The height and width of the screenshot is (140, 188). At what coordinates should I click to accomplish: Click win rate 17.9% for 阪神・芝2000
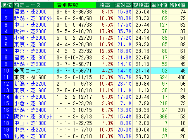[106, 32]
